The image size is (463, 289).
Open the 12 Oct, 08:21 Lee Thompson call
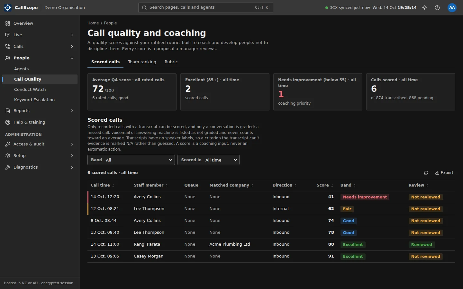(271, 209)
